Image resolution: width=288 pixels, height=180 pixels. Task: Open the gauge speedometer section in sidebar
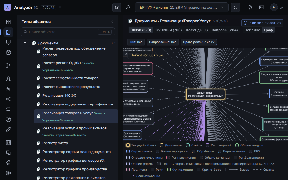8,52
